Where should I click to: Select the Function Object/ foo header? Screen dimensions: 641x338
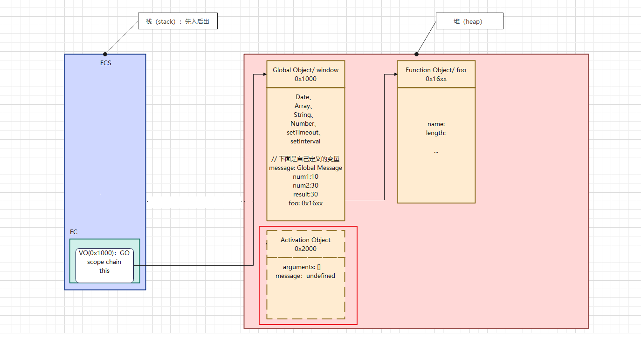pyautogui.click(x=436, y=74)
